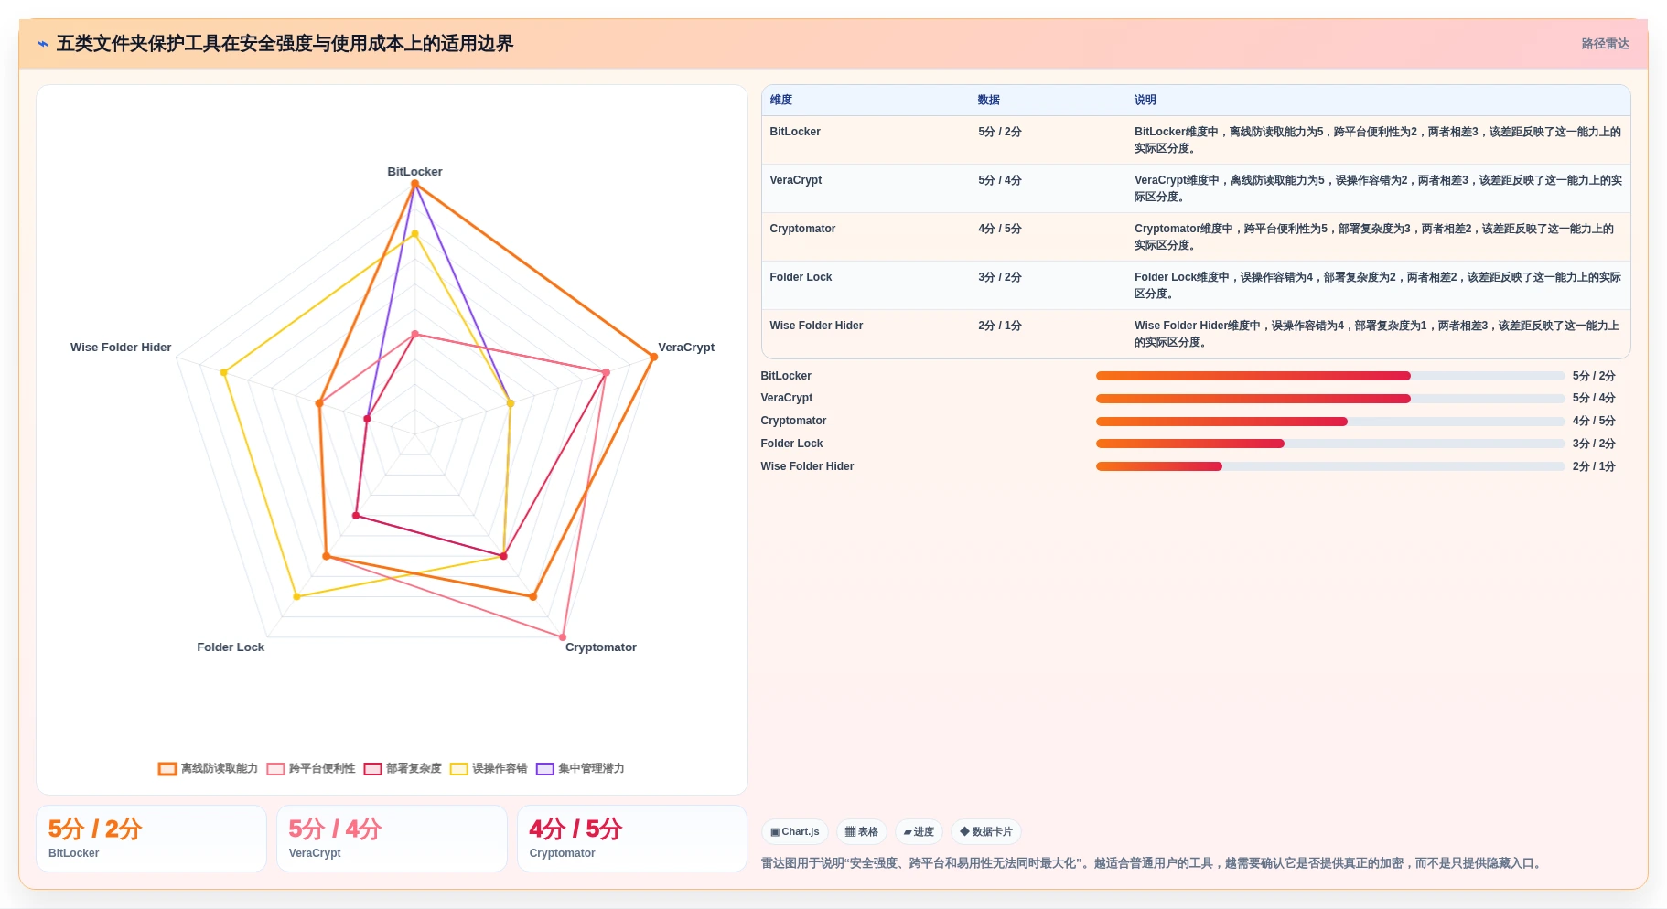Click the 维度 column header

point(781,100)
